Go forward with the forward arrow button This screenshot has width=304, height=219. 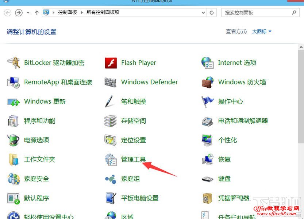click(19, 13)
